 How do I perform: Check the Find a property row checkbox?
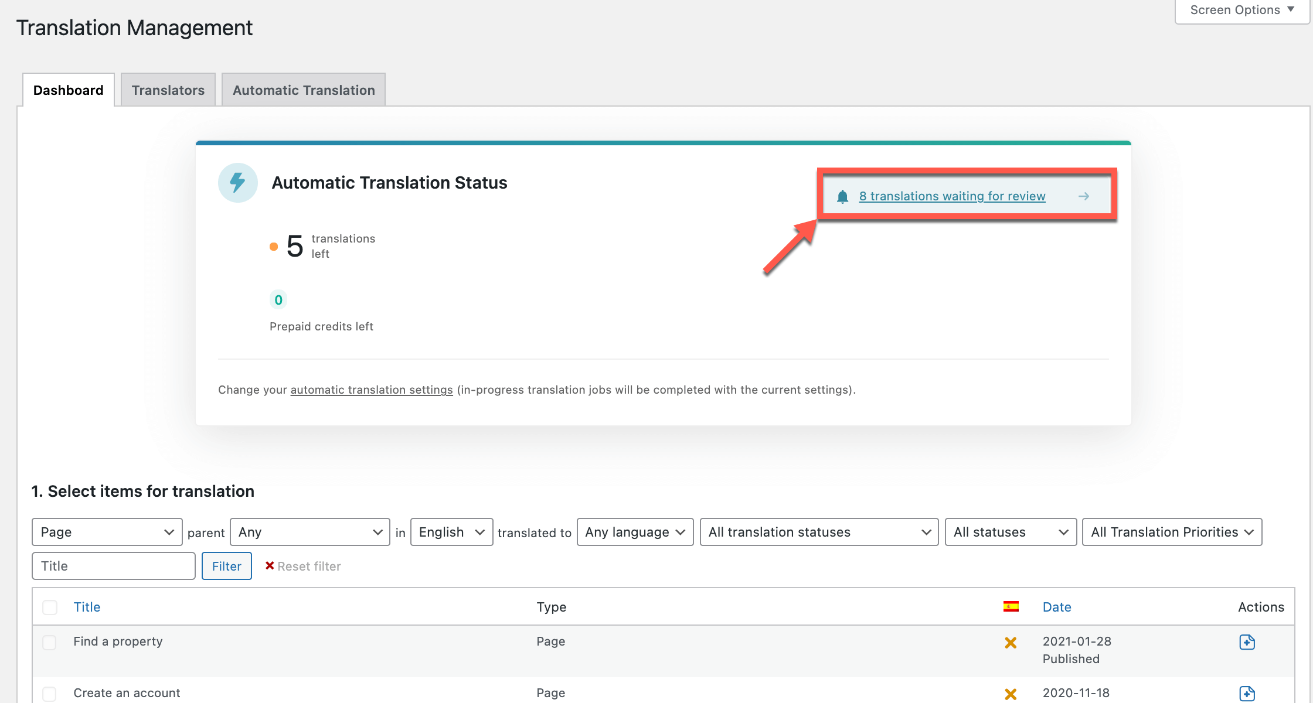[50, 642]
